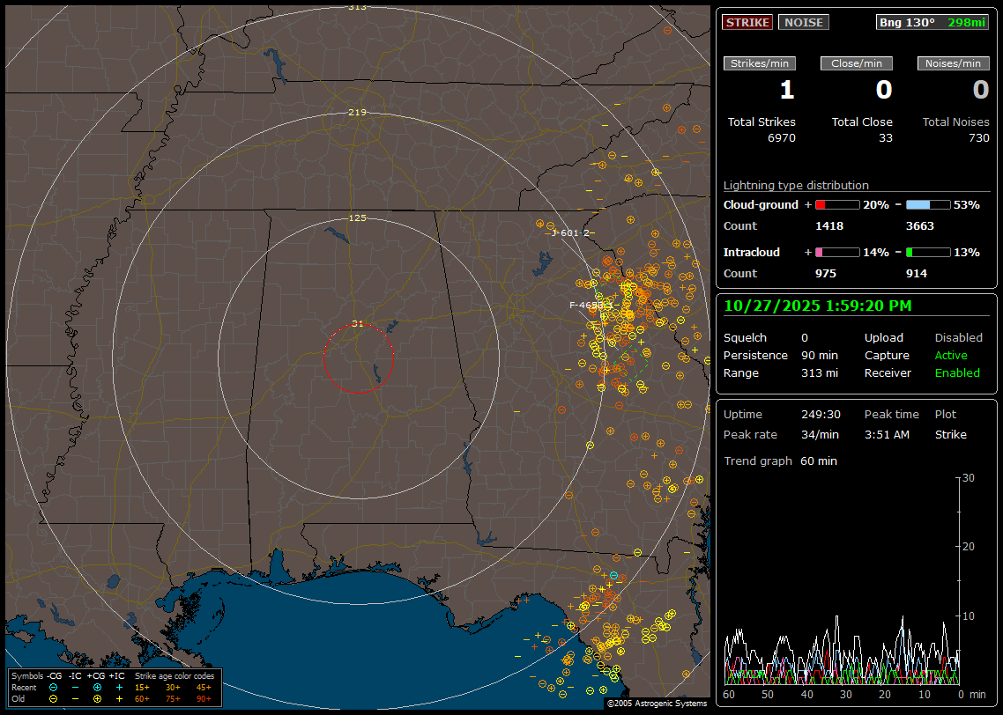The height and width of the screenshot is (715, 1003).
Task: Click the old +CG yellow symbol in legend
Action: [97, 698]
